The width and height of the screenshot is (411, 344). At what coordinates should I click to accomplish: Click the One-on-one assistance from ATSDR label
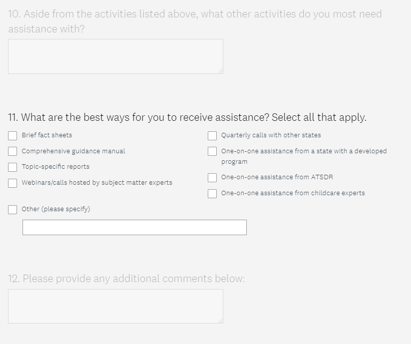click(x=277, y=177)
